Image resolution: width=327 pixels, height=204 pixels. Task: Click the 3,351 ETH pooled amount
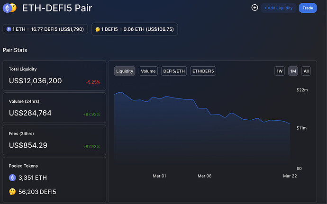33,178
